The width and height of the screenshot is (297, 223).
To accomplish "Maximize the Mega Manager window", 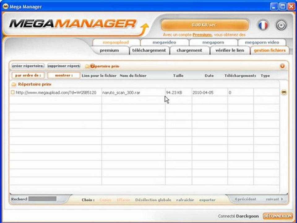I will tap(282, 7).
